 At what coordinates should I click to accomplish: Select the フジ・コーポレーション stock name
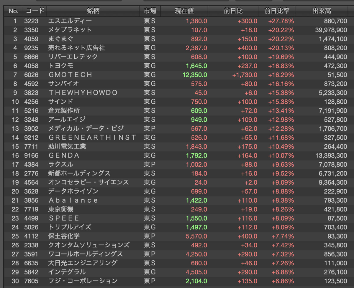(83, 281)
